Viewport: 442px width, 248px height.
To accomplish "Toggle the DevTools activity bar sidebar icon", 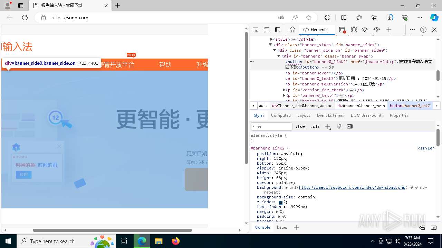I will click(278, 30).
